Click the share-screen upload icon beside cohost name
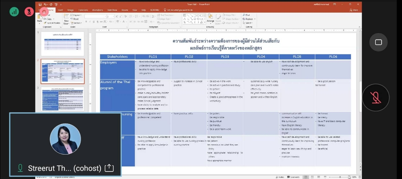Viewport: 402px width, 179px height. (109, 168)
